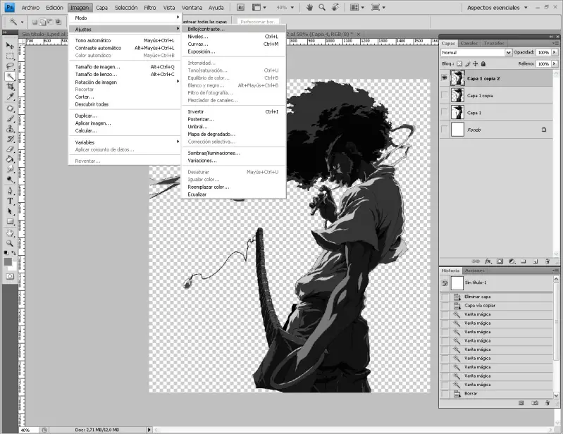The image size is (563, 434).
Task: Click the Perfeccionar borde button
Action: coord(258,22)
